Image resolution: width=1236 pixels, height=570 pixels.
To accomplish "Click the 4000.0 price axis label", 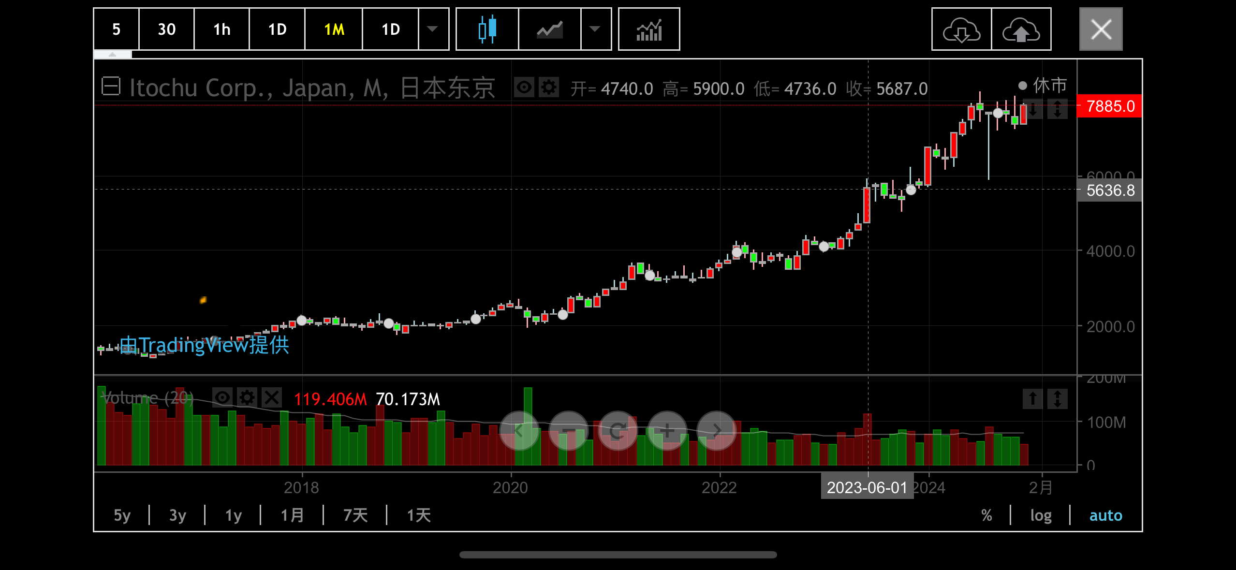I will pyautogui.click(x=1110, y=251).
